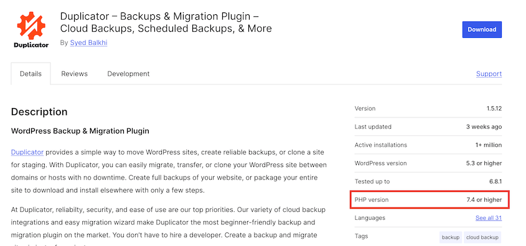Click the Tested up to label
Viewport: 526px width, 246px height.
pyautogui.click(x=372, y=181)
